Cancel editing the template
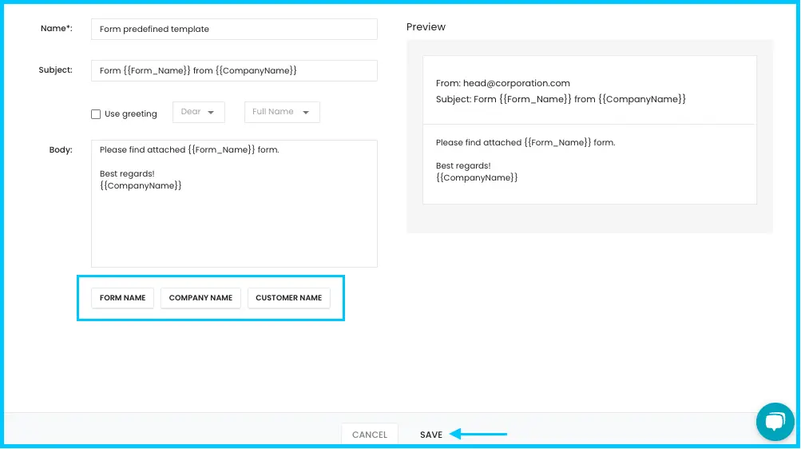 click(x=369, y=435)
